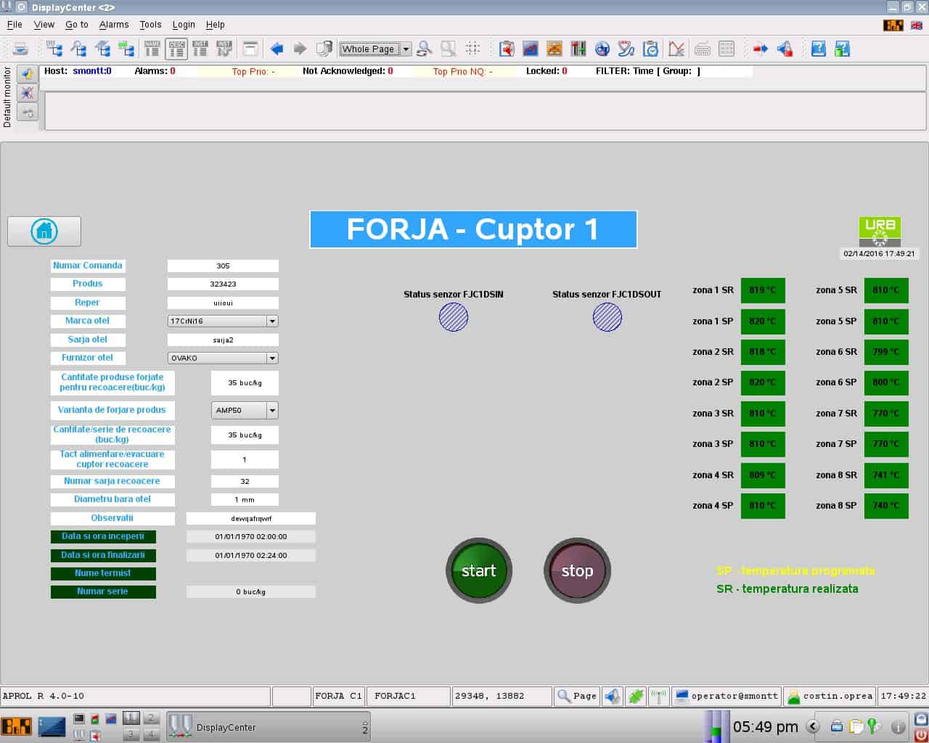Click the speaker icon in status bar
The image size is (929, 743).
tap(613, 696)
